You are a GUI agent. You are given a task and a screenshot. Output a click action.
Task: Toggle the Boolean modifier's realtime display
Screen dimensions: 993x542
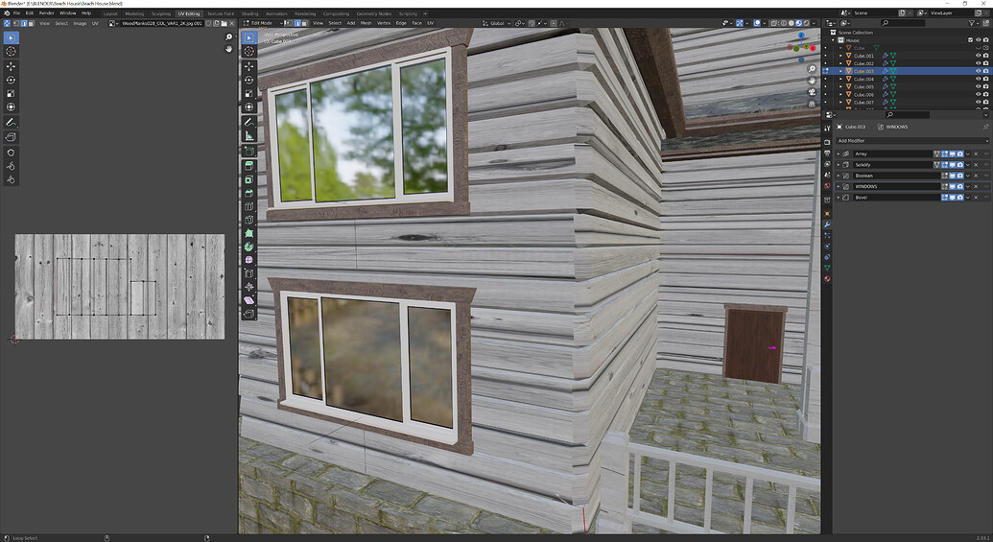point(953,176)
